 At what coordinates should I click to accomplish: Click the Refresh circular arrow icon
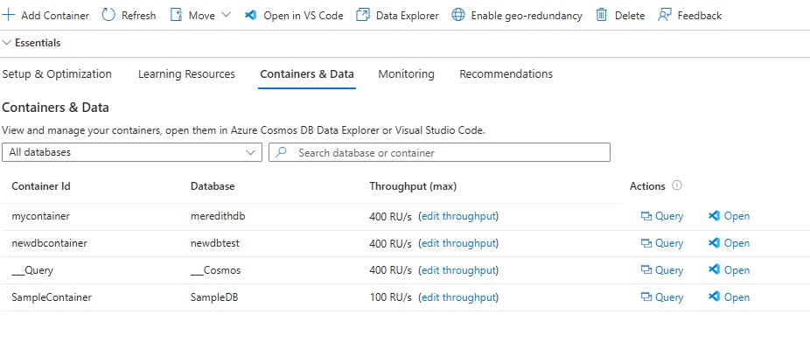(x=108, y=15)
